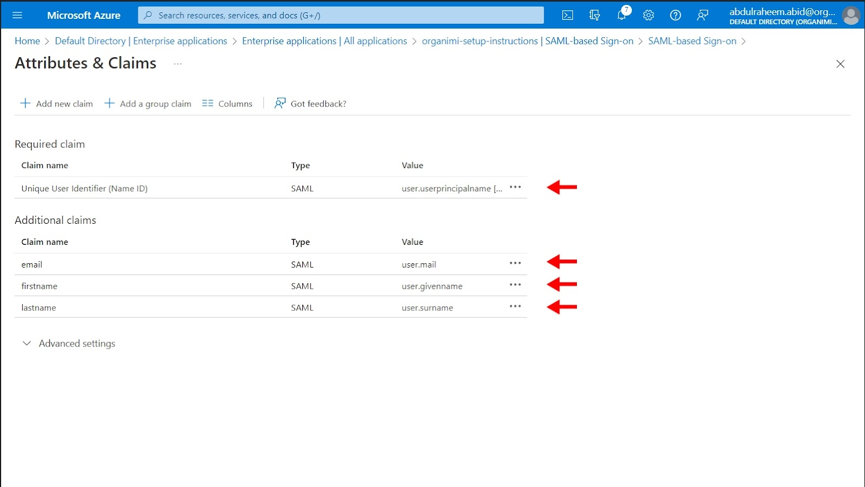Click Value column header under Additional claims
The height and width of the screenshot is (487, 865).
(412, 242)
